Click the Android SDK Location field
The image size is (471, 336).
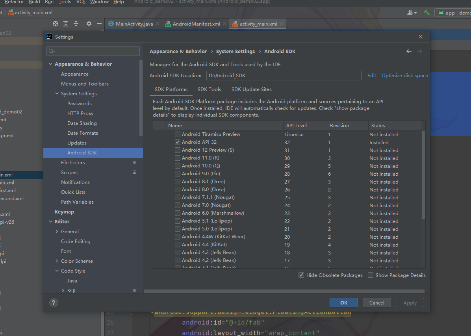(x=284, y=76)
